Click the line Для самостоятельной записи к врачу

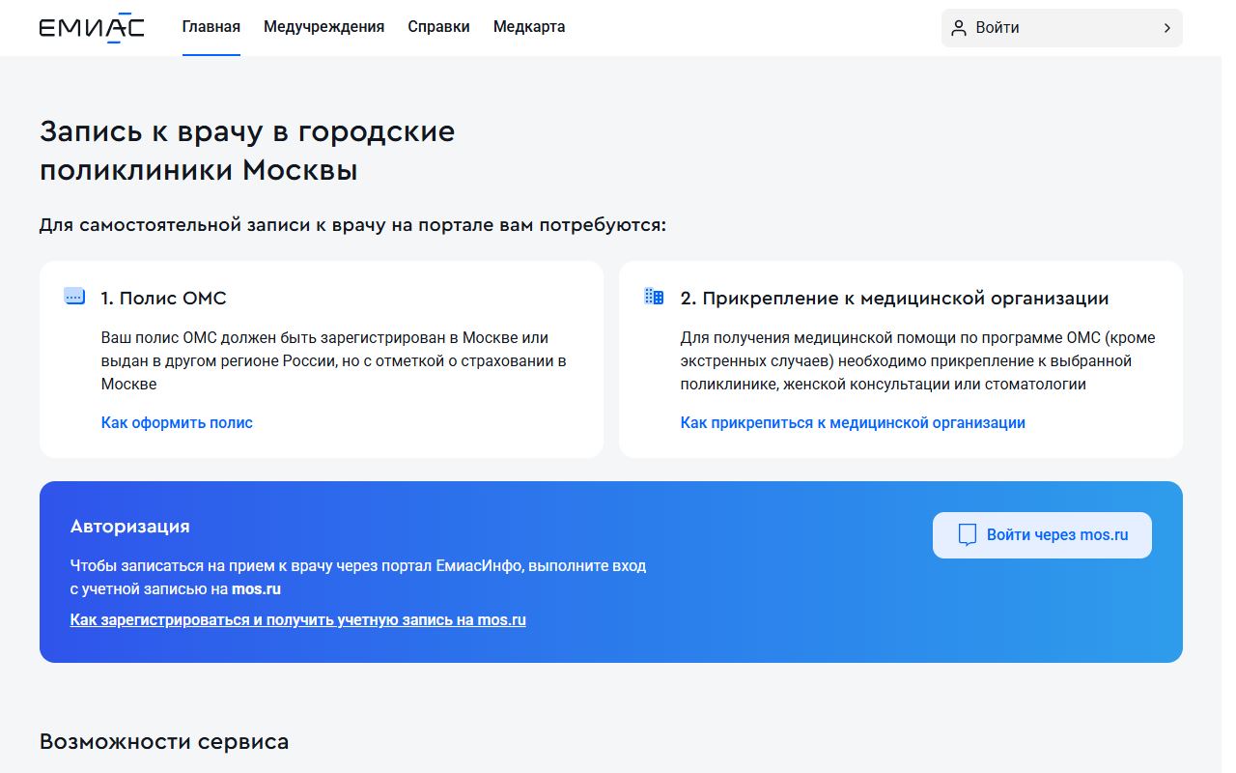[x=353, y=225]
